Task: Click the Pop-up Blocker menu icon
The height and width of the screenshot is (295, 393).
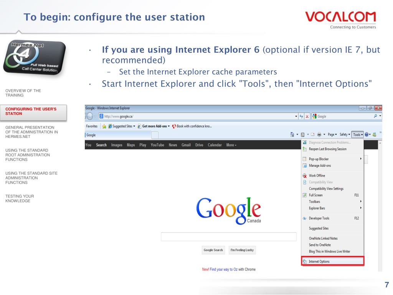Action: point(304,159)
